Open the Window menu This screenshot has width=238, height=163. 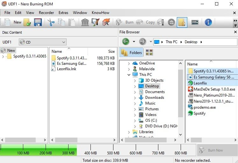(80, 13)
